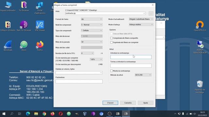Open the REMOT SERVIDOR.RDP desktop shortcut
209x117 pixels.
(200, 47)
